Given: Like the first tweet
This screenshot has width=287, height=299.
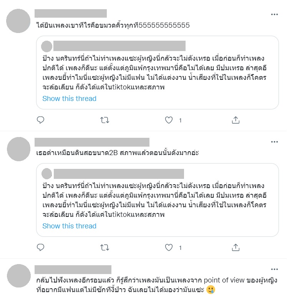Looking at the screenshot, I should [169, 120].
